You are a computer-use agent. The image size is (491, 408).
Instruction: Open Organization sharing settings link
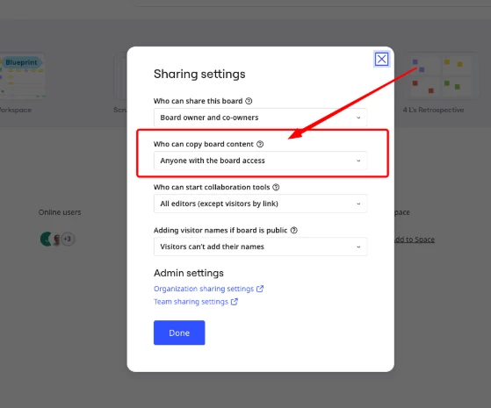(x=208, y=289)
